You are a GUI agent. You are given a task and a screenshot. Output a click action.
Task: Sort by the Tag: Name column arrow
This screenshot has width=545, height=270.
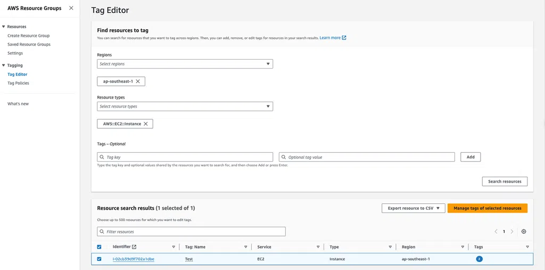pyautogui.click(x=246, y=247)
